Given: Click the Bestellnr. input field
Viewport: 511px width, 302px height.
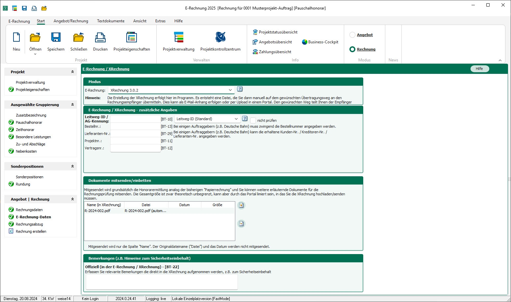Looking at the screenshot, I should point(135,126).
